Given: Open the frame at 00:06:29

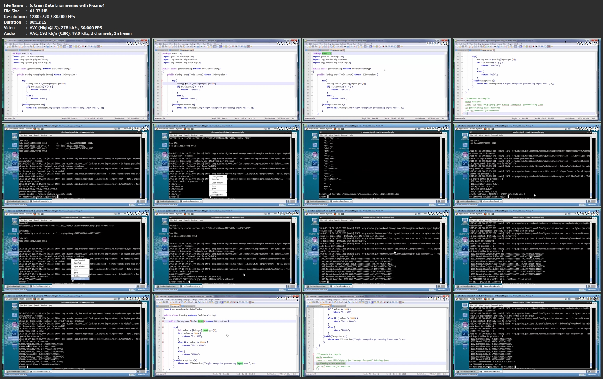Looking at the screenshot, I should pyautogui.click(x=76, y=250).
